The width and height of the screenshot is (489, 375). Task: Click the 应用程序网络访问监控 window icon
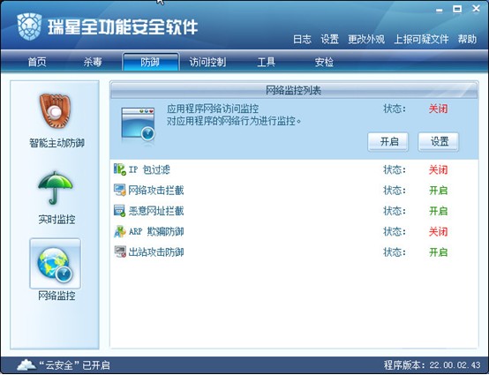[x=138, y=124]
